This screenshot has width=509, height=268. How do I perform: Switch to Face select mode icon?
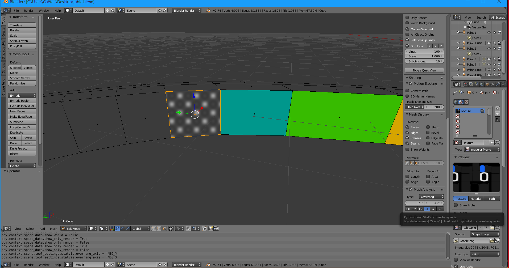[164, 228]
